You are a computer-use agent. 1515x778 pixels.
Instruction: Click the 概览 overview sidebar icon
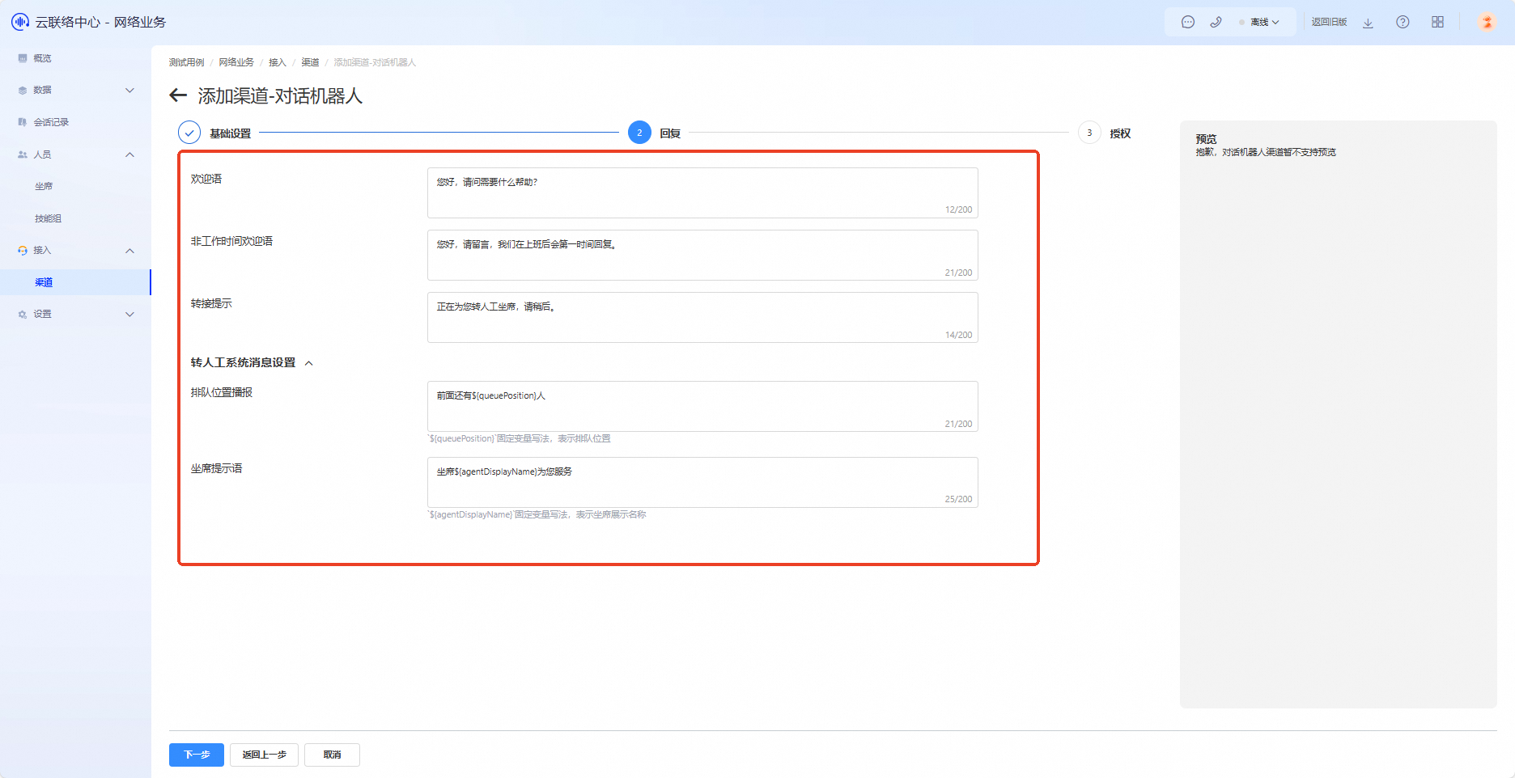23,58
